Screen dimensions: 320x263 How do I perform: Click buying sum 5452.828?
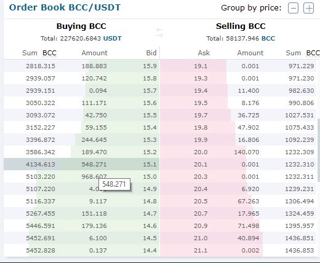click(41, 250)
